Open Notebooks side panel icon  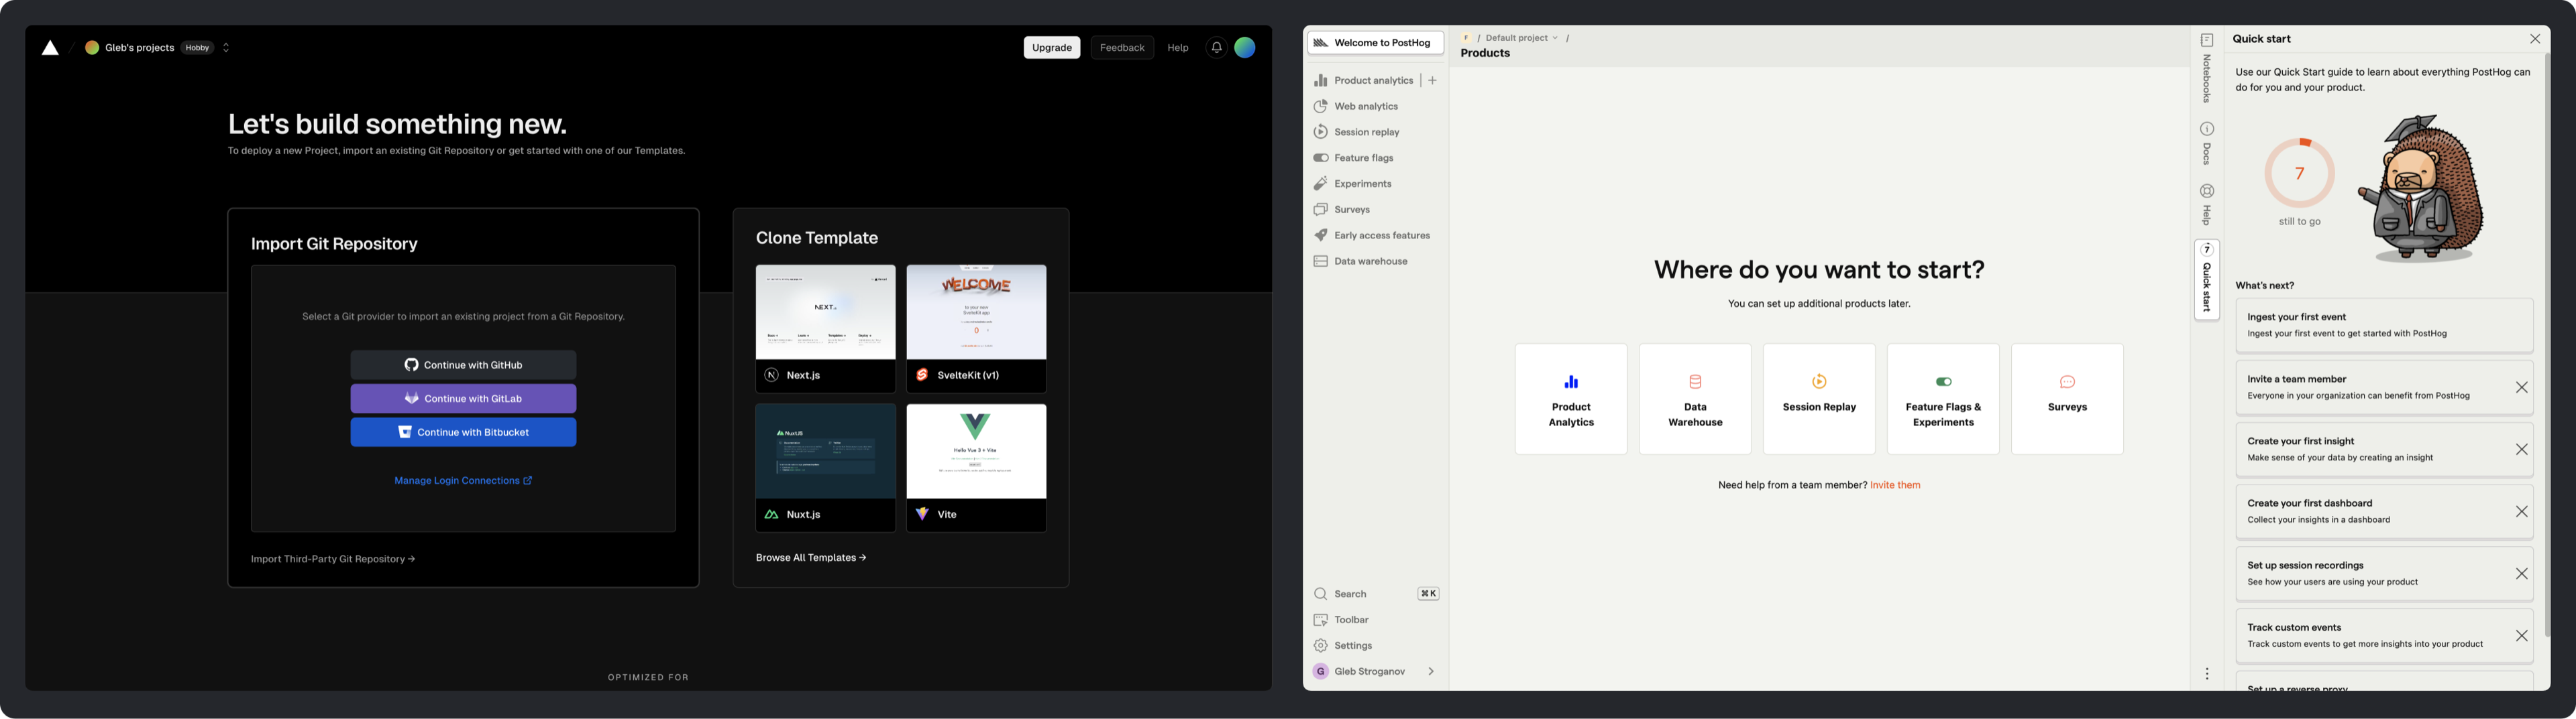tap(2207, 40)
